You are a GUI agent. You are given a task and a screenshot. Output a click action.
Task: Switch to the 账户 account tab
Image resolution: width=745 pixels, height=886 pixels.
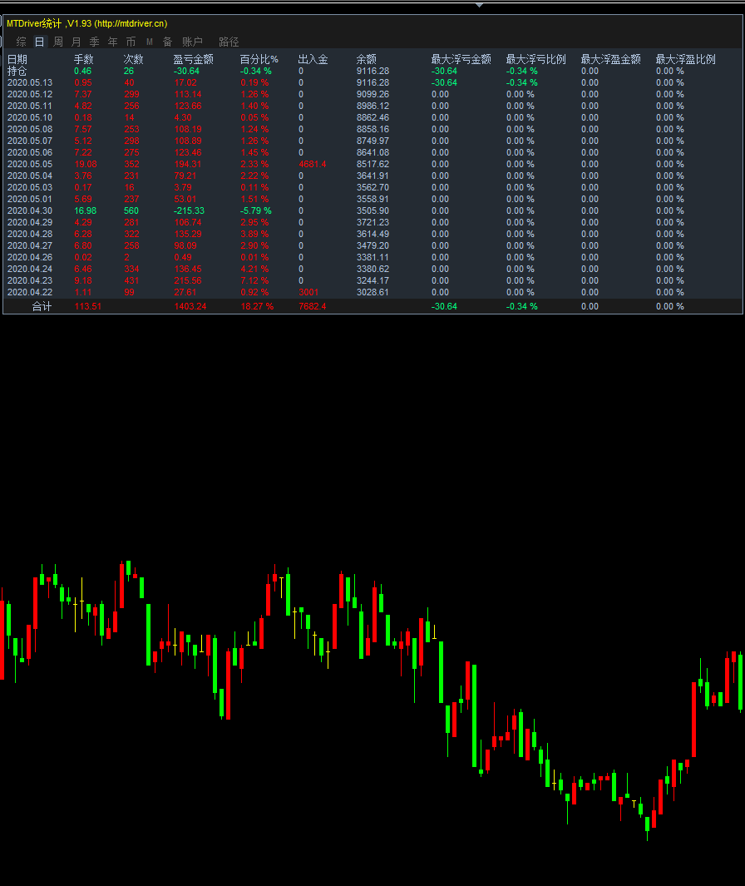pyautogui.click(x=192, y=42)
